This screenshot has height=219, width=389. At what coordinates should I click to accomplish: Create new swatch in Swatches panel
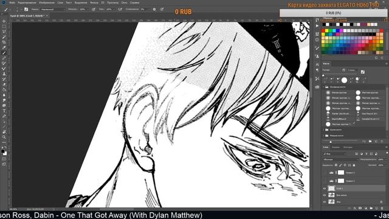(x=376, y=58)
